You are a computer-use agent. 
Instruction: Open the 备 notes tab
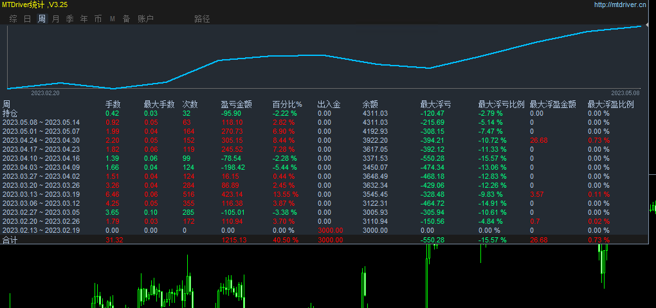click(x=127, y=19)
